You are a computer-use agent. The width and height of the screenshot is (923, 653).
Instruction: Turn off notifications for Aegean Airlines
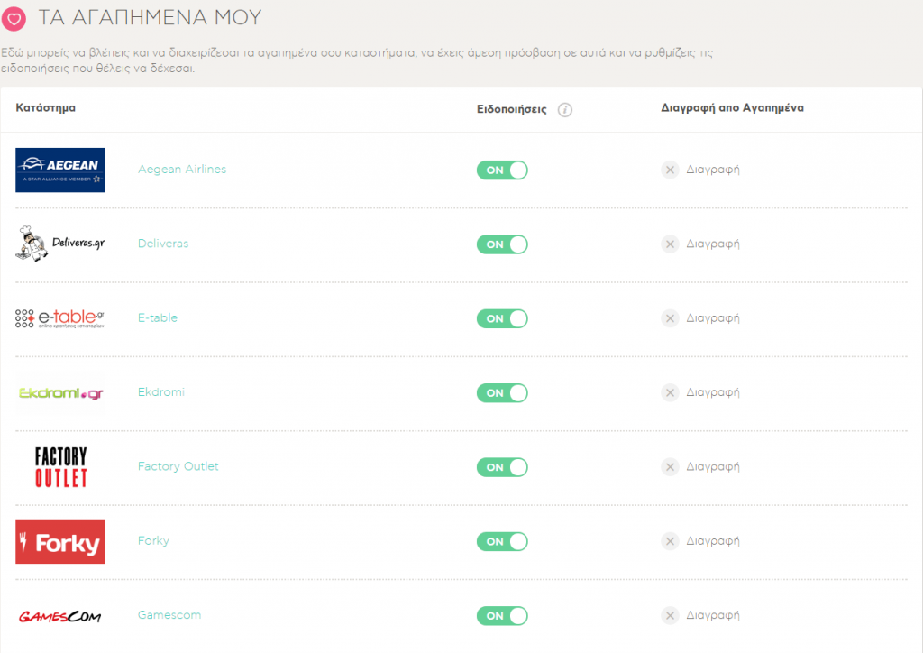(x=502, y=170)
